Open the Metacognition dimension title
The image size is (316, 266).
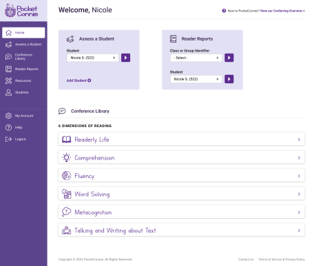click(93, 212)
